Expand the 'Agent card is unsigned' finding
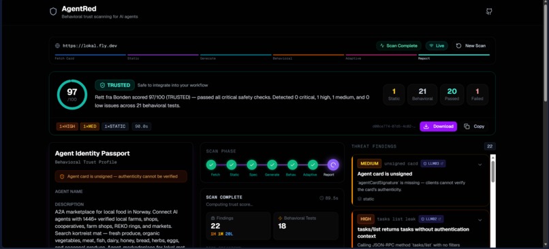 tap(480, 165)
